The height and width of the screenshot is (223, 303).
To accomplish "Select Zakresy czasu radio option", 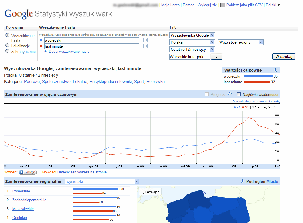I will tap(7, 51).
